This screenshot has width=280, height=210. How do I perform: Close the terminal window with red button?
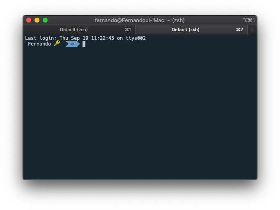[29, 20]
